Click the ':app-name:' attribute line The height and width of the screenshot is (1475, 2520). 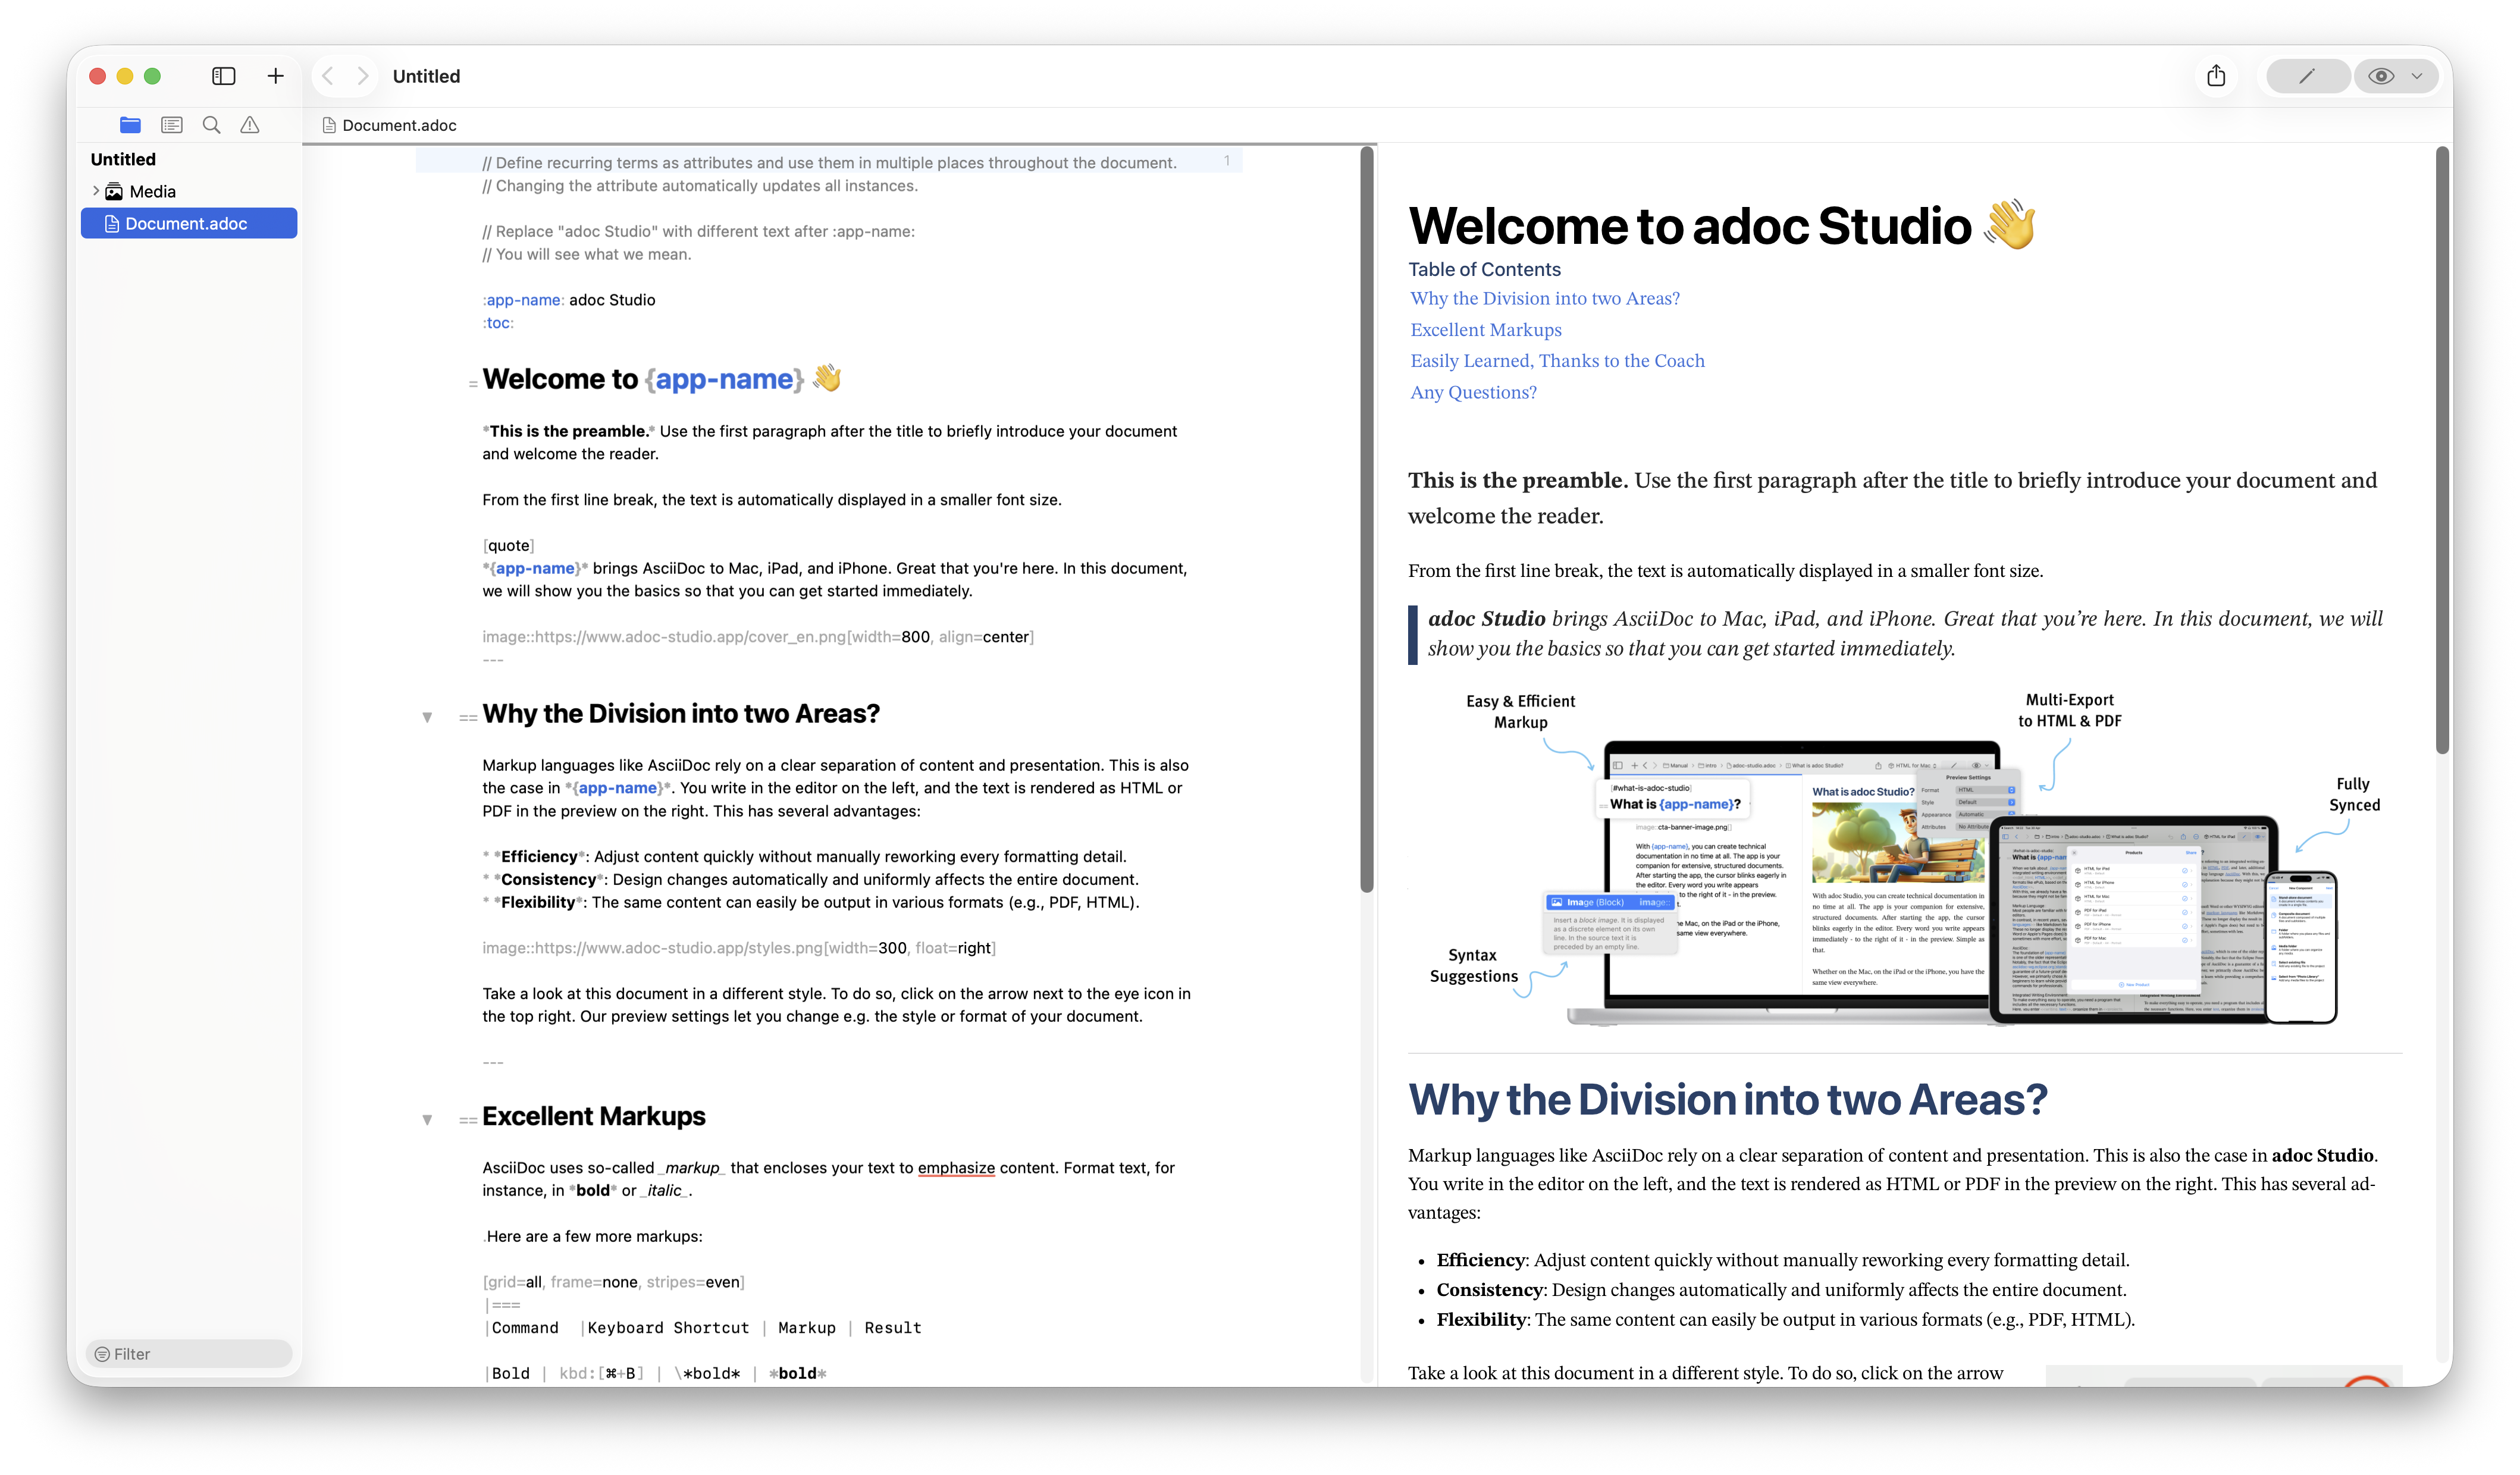point(568,300)
